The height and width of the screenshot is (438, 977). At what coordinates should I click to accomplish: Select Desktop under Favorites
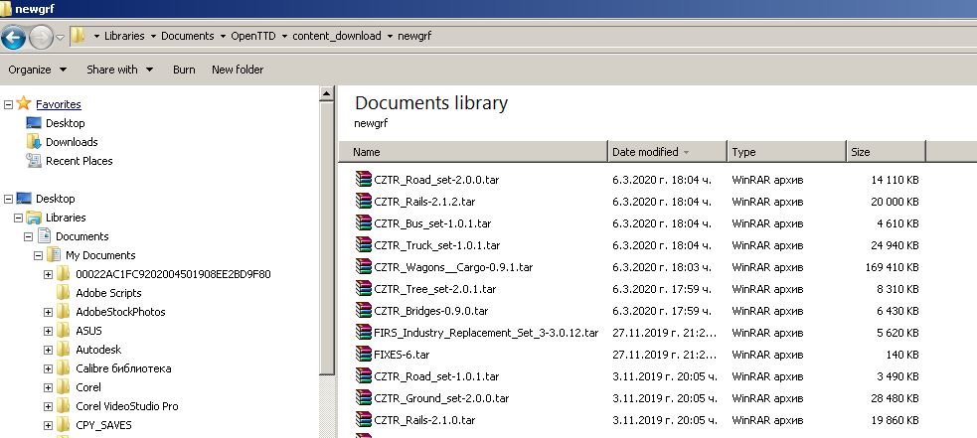click(65, 123)
